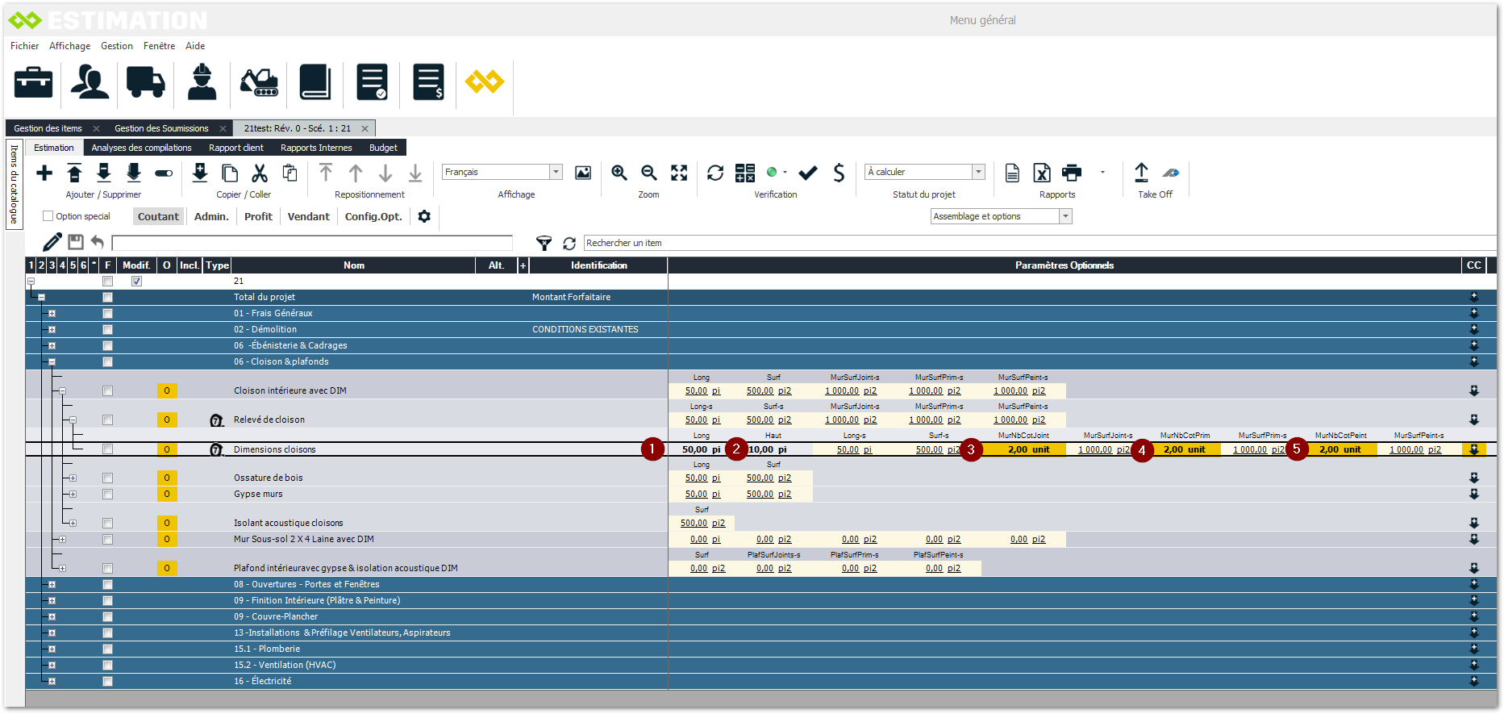The width and height of the screenshot is (1504, 714).
Task: Click the filter funnel icon
Action: (x=544, y=243)
